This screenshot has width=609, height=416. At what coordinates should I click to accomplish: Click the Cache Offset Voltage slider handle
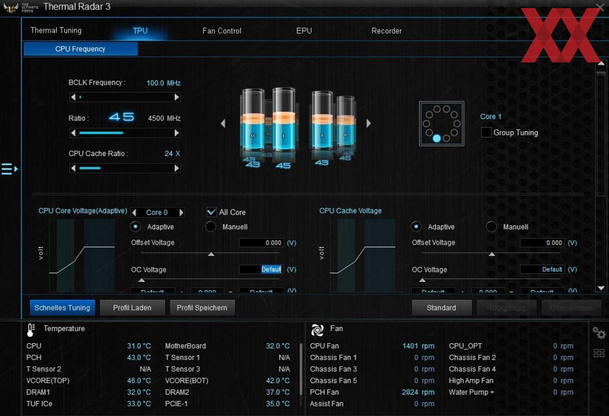click(492, 254)
